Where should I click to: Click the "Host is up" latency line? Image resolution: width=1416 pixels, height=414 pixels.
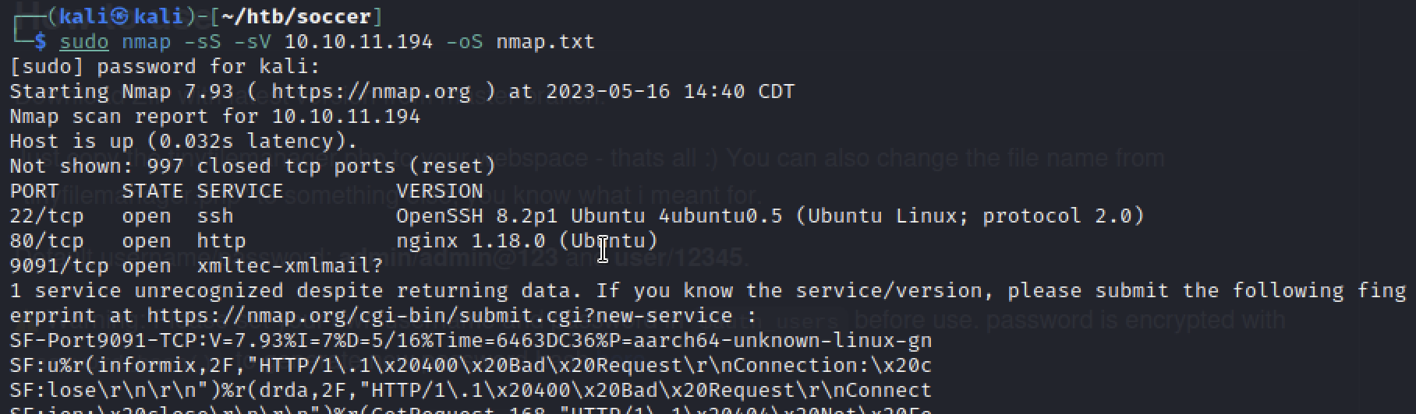point(184,142)
